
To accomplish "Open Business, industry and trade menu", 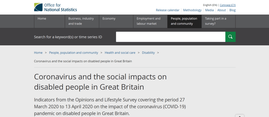I will click(x=82, y=21).
